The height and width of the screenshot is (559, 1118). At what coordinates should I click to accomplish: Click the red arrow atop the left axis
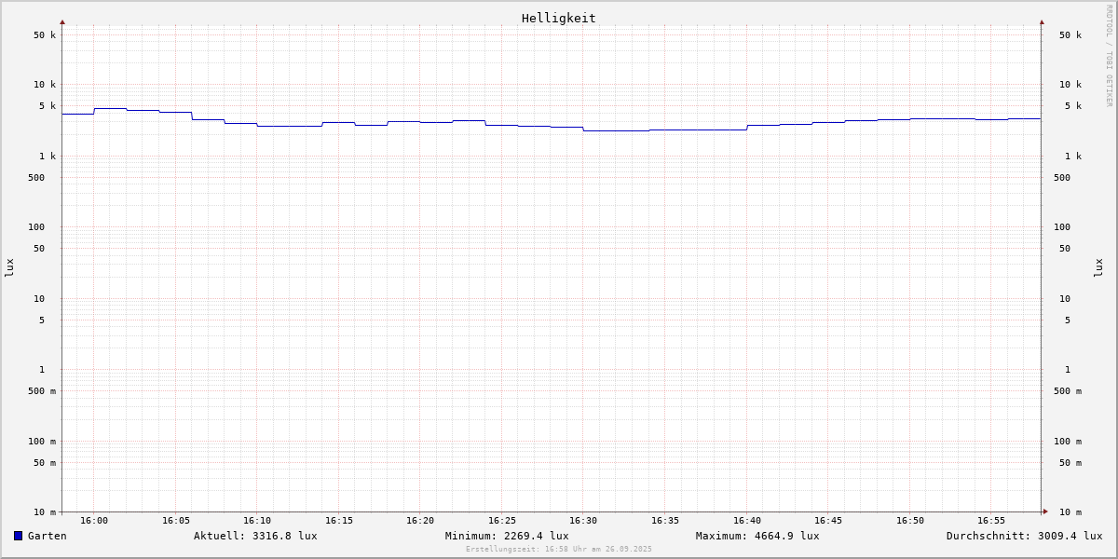(x=62, y=21)
